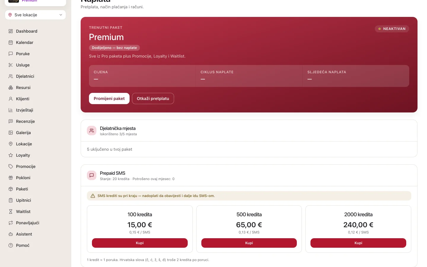The height and width of the screenshot is (267, 427).
Task: Select the Usluge scissors icon
Action: [11, 65]
